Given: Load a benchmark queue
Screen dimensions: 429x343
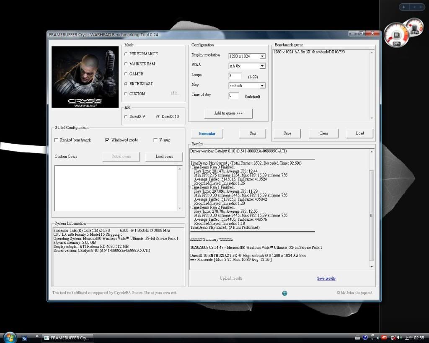Looking at the screenshot, I should 360,133.
